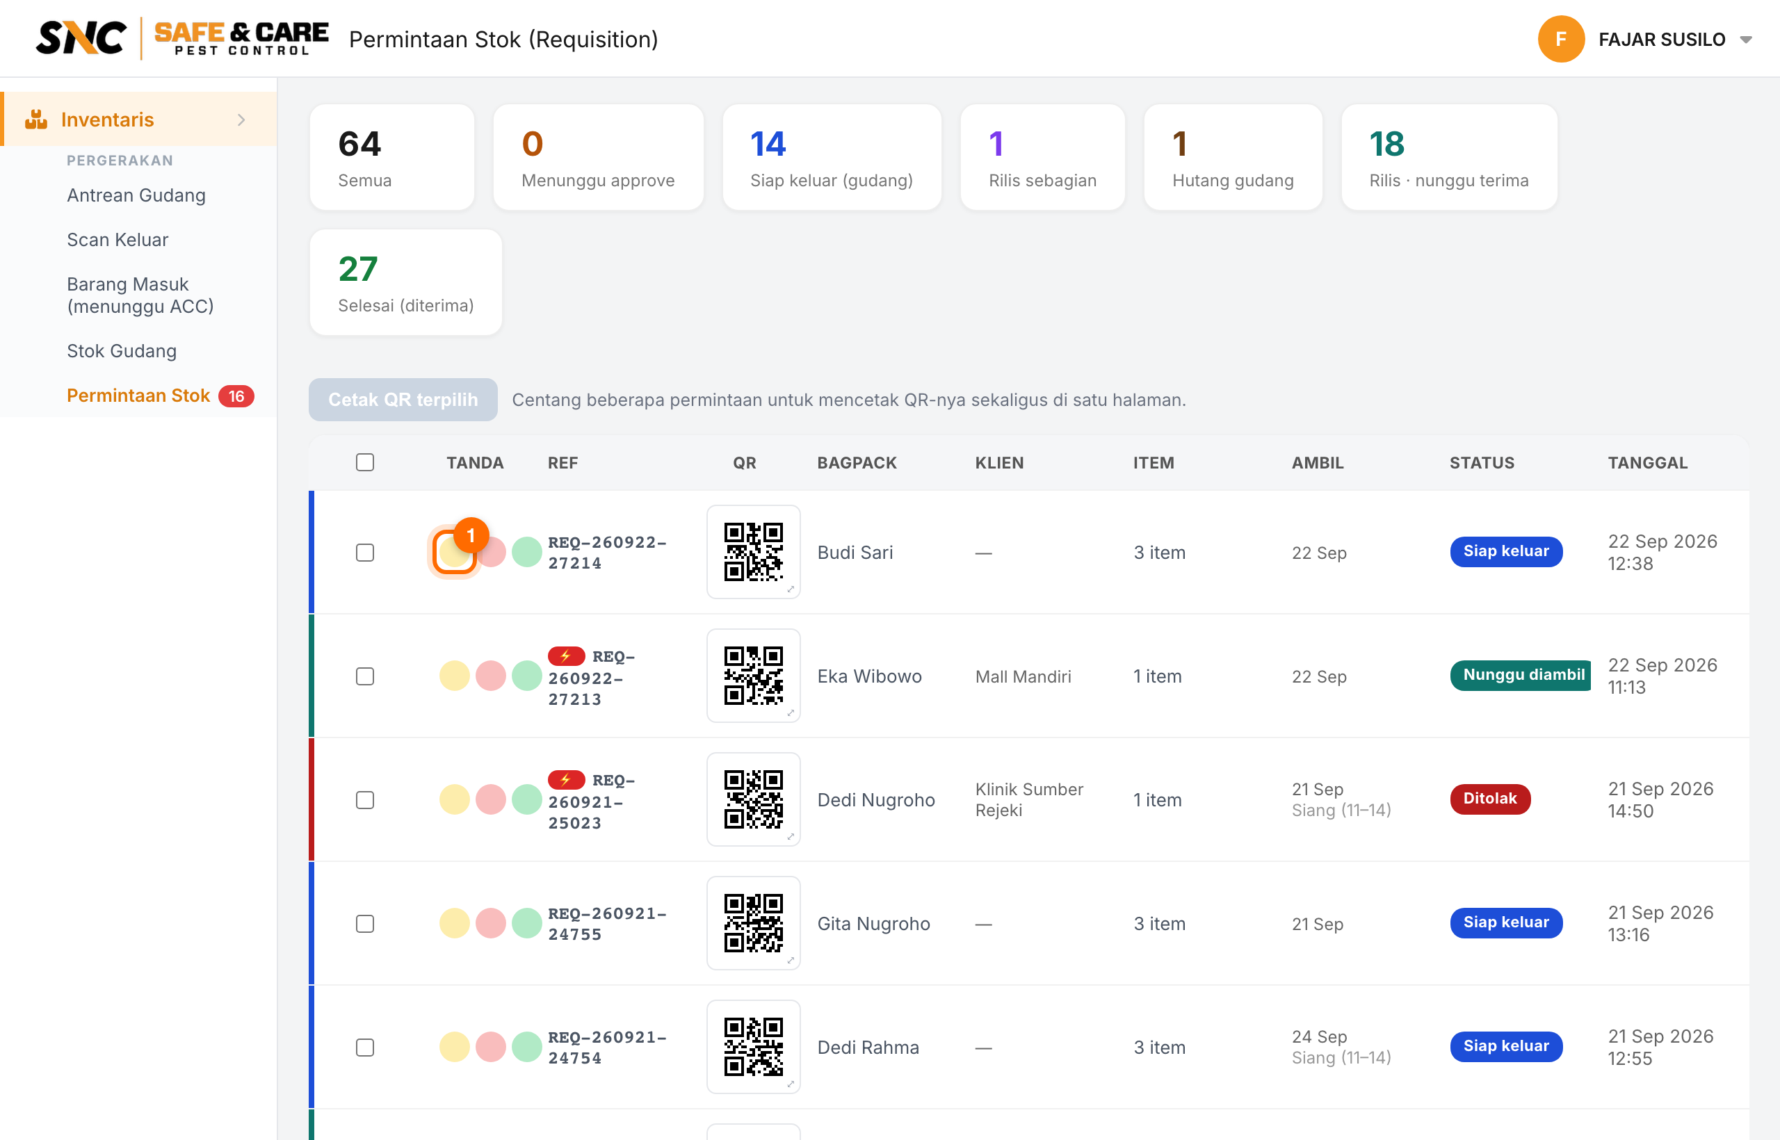Open Antrean Gudang in the sidebar
1780x1140 pixels.
136,195
